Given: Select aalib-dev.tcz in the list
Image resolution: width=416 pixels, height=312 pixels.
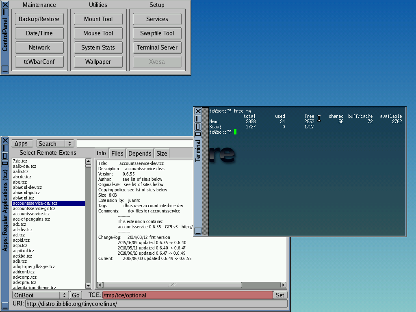Looking at the screenshot, I should pos(48,166).
